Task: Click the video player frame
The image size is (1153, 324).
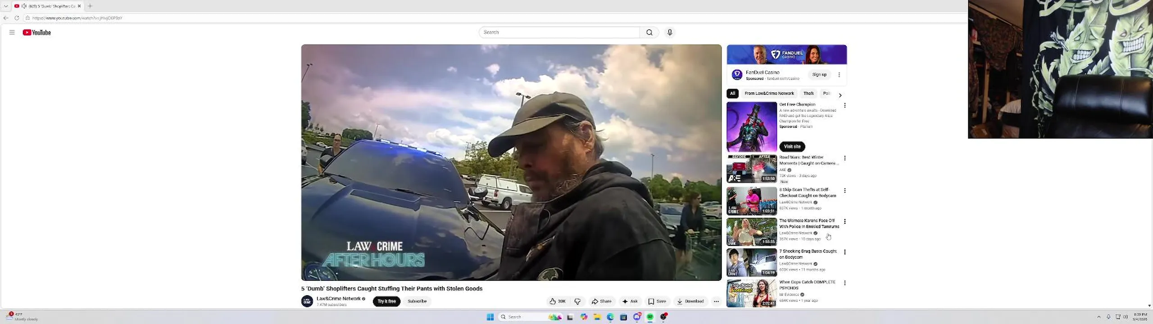Action: pyautogui.click(x=511, y=162)
